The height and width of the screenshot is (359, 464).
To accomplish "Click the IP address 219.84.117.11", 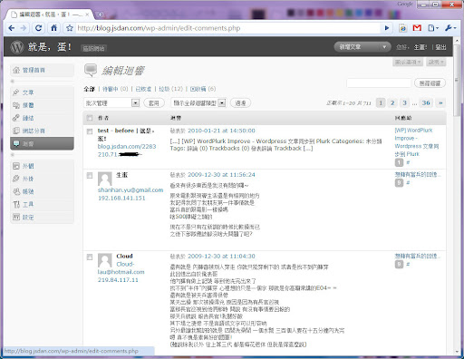I will 118,280.
